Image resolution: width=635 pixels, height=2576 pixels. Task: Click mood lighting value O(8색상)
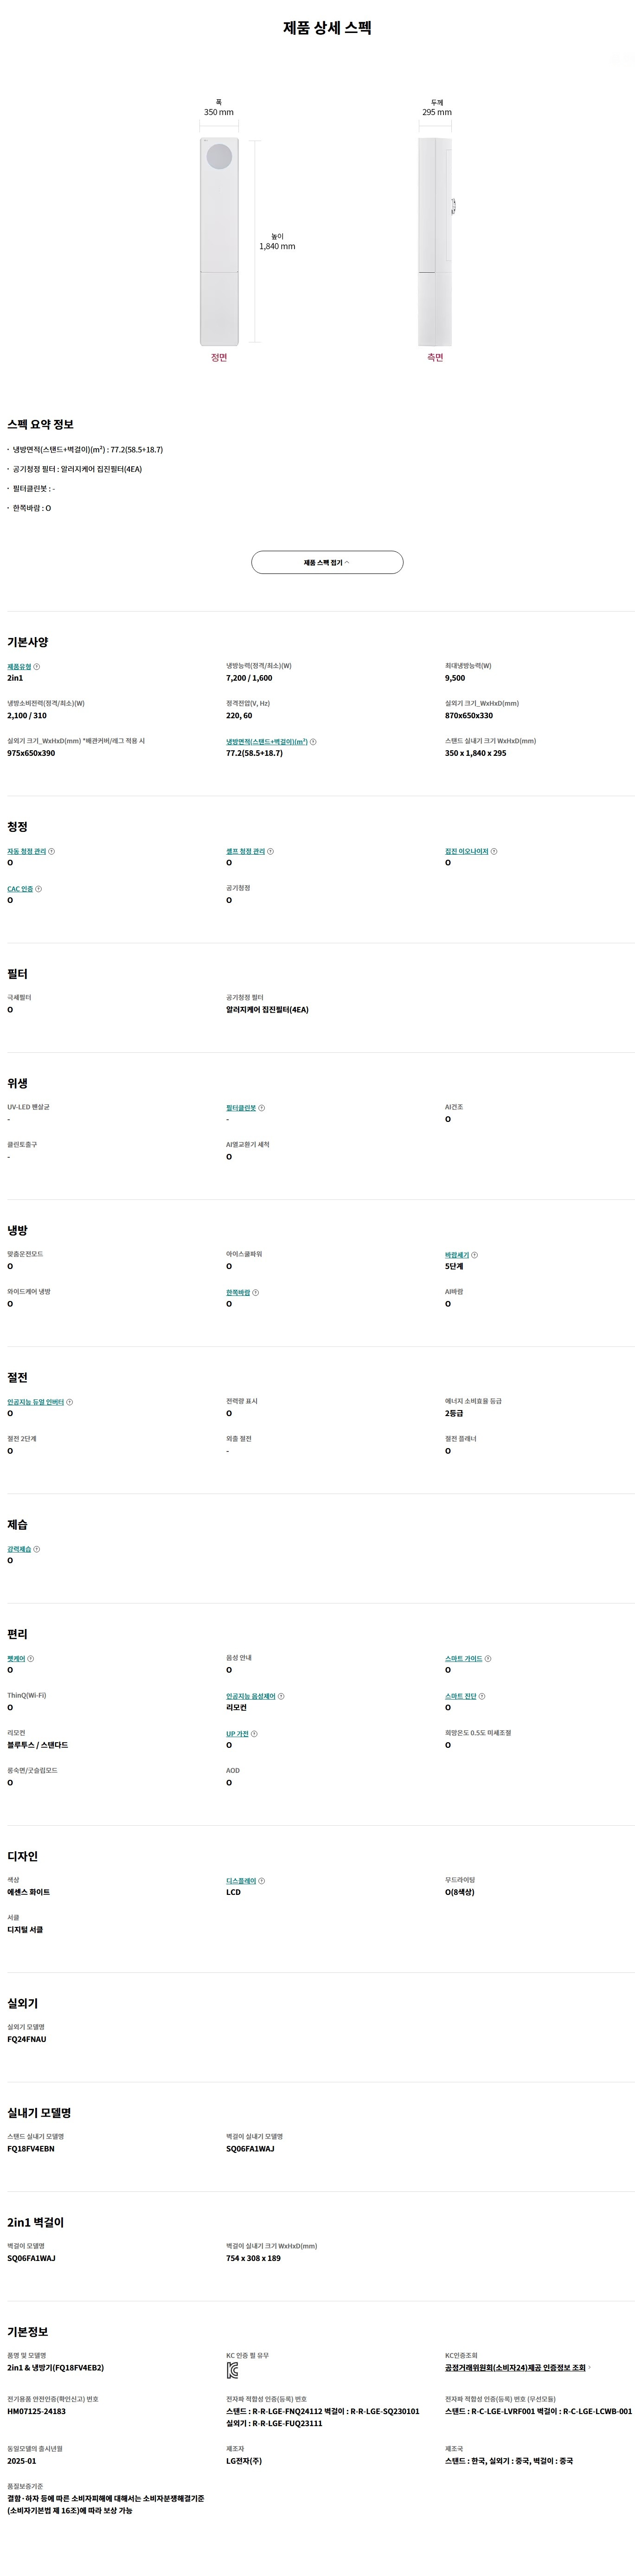(460, 1892)
